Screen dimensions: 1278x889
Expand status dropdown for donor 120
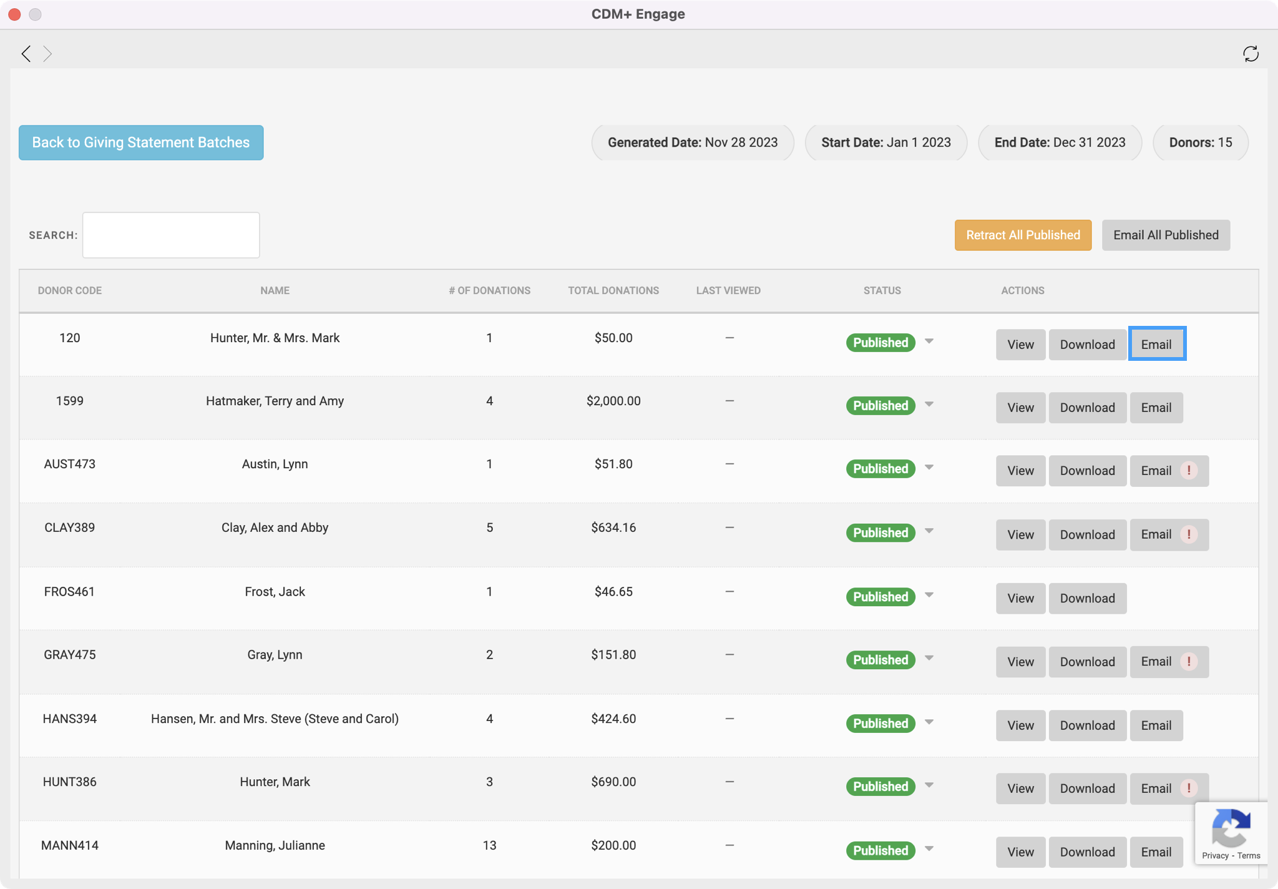(x=929, y=341)
